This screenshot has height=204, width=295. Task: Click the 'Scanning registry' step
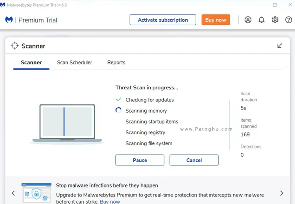[145, 132]
